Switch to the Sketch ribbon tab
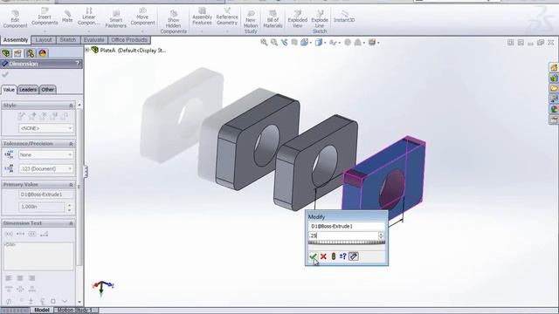Image resolution: width=559 pixels, height=314 pixels. pyautogui.click(x=68, y=40)
